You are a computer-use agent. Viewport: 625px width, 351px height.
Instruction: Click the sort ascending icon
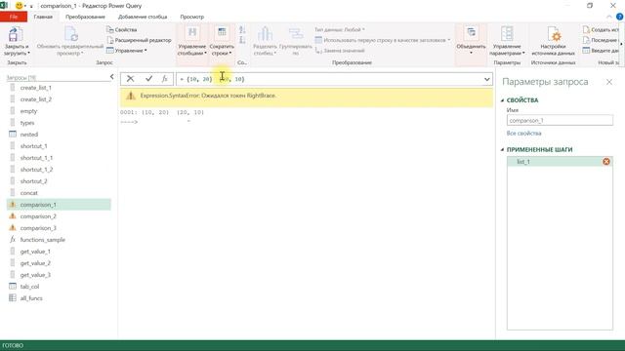(x=242, y=30)
